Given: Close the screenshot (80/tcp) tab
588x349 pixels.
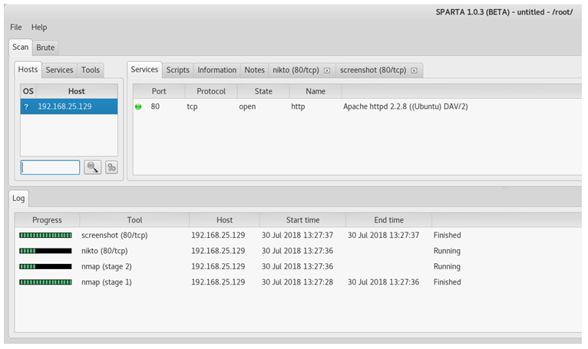Looking at the screenshot, I should pos(414,71).
